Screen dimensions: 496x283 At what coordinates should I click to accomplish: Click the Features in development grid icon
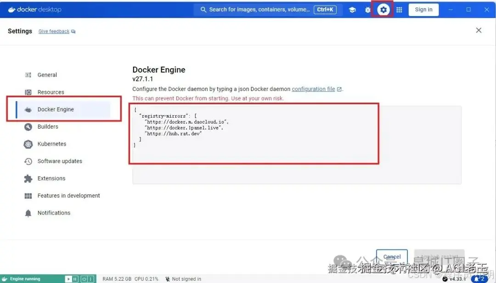coord(28,196)
